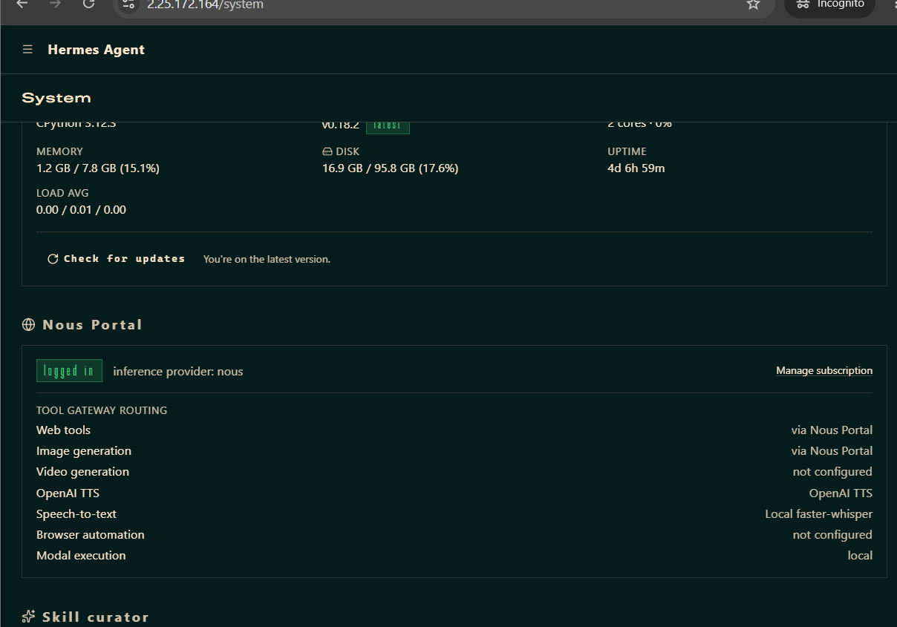
Task: Open Manage subscription link
Action: coord(824,370)
